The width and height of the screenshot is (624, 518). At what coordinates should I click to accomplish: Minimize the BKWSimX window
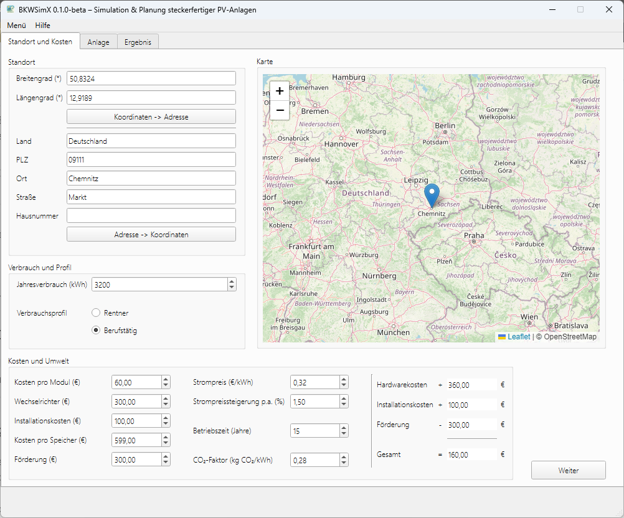[552, 9]
